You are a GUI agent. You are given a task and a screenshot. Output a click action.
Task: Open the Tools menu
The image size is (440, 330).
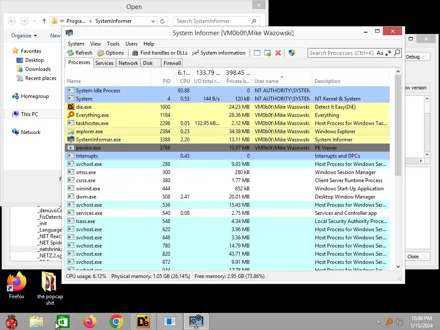pos(113,44)
